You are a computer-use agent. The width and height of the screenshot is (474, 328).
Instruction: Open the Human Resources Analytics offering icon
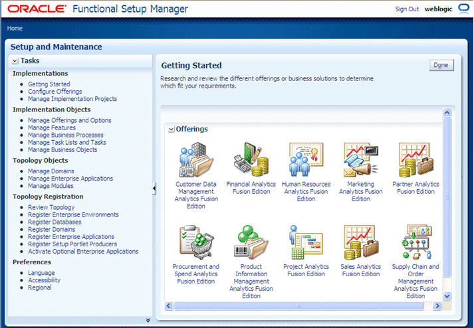[306, 159]
